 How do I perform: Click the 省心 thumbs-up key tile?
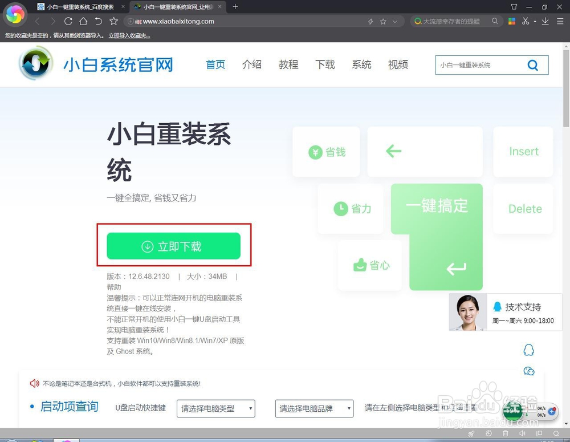pos(370,265)
